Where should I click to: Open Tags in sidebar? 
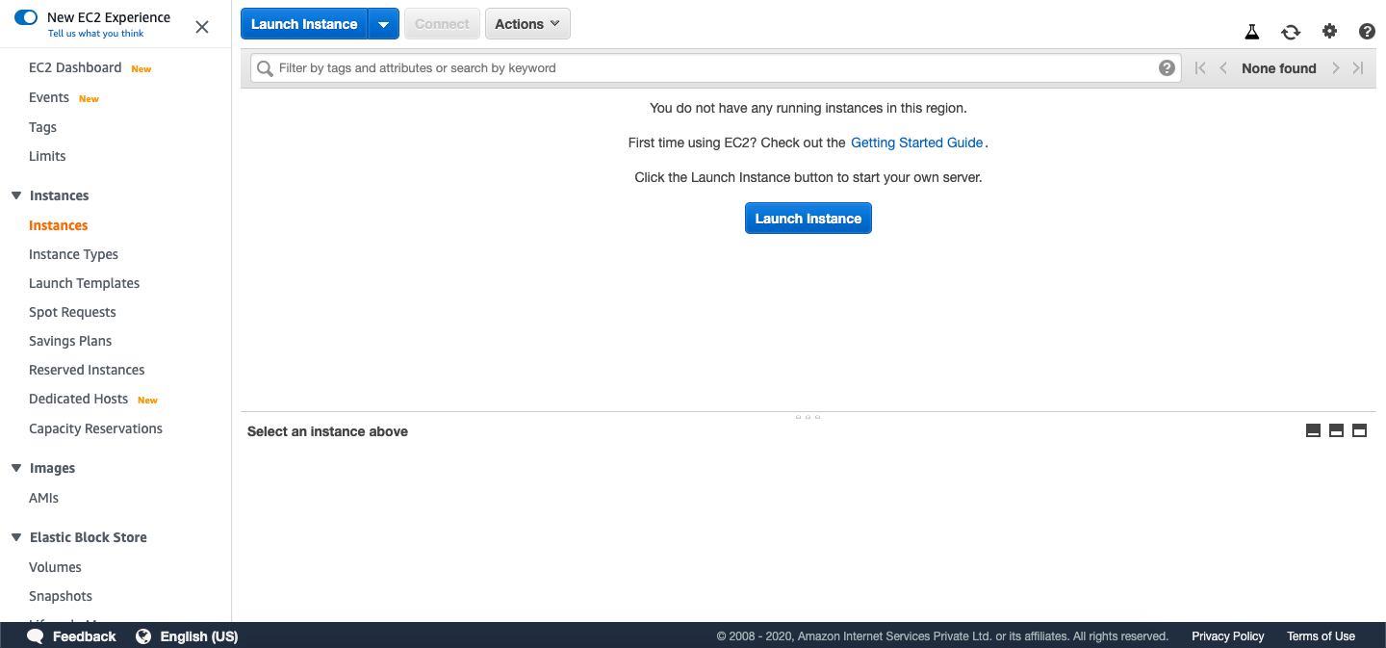pos(42,127)
